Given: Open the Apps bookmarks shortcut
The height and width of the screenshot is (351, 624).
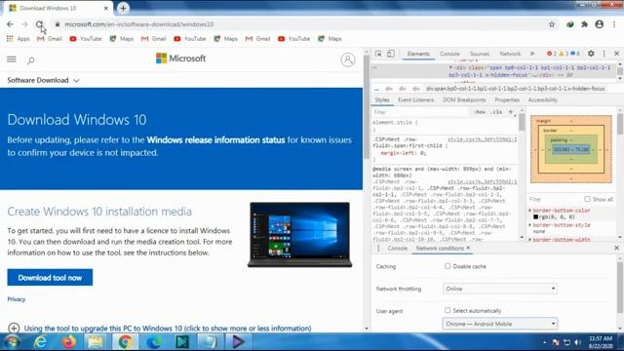Looking at the screenshot, I should click(18, 39).
